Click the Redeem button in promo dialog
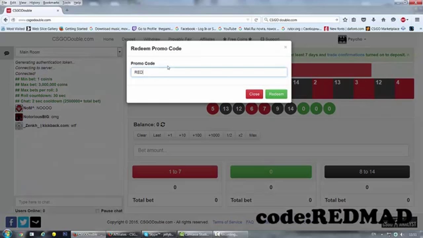Screen dimensions: 423x238 tap(276, 94)
